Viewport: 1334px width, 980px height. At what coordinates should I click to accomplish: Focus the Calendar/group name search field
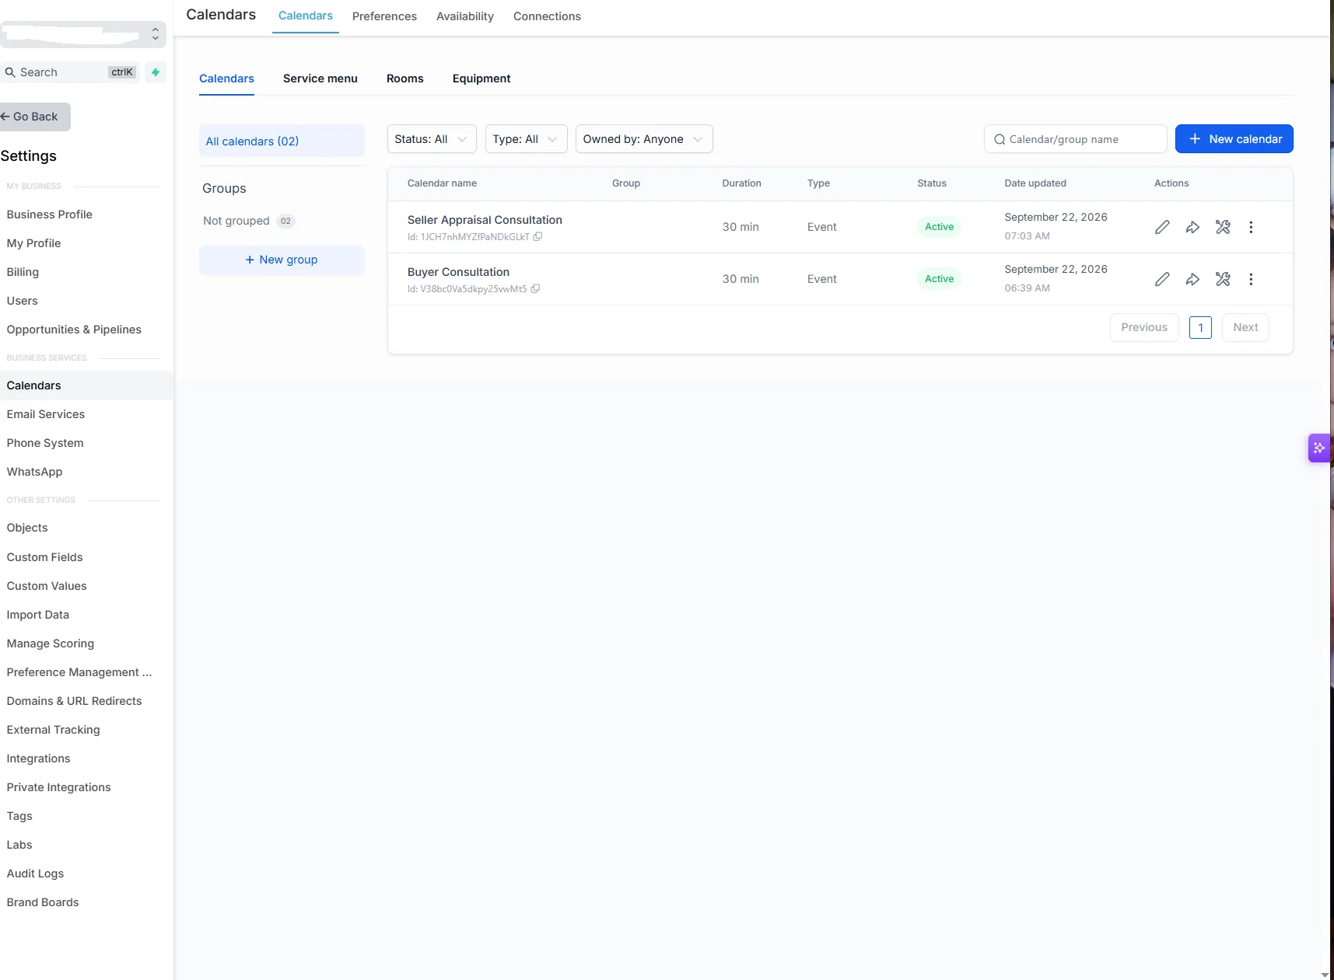pos(1076,139)
